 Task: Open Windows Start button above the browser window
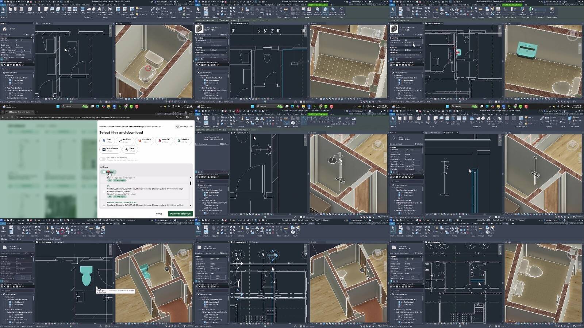[58, 107]
